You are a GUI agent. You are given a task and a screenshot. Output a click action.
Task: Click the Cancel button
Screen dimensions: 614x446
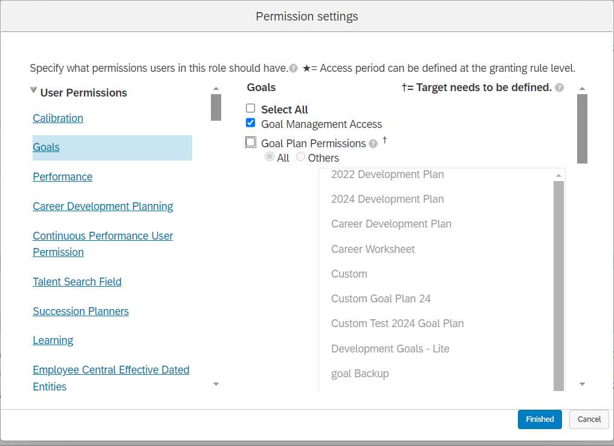(x=589, y=419)
